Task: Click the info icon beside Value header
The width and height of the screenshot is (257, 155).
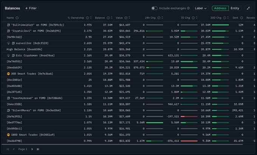Action: click(x=126, y=18)
